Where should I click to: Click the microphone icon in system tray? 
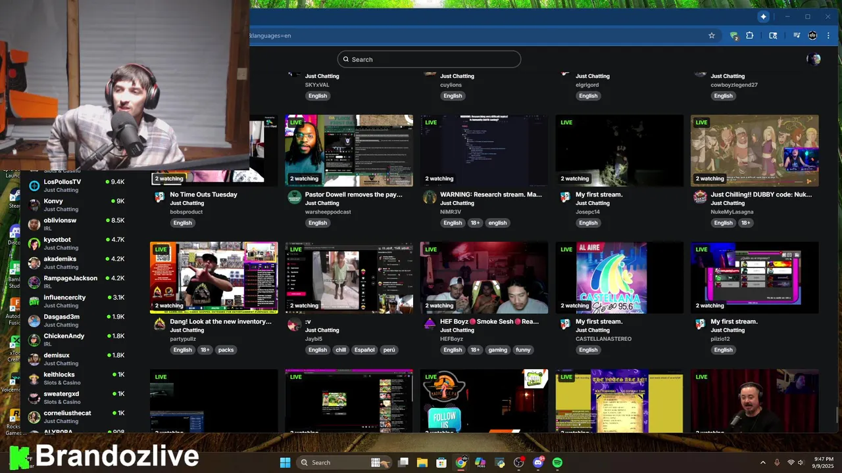click(x=777, y=462)
